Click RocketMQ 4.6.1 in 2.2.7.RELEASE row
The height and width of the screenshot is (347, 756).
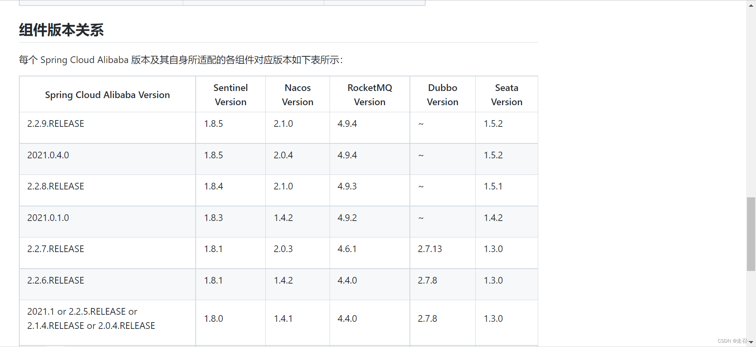[347, 249]
